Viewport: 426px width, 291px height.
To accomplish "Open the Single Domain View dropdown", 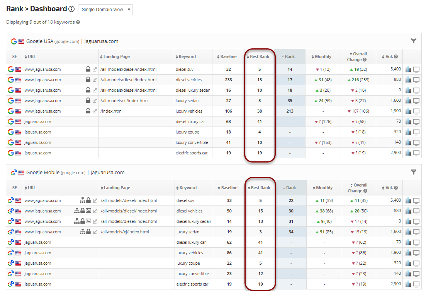I will (x=105, y=10).
